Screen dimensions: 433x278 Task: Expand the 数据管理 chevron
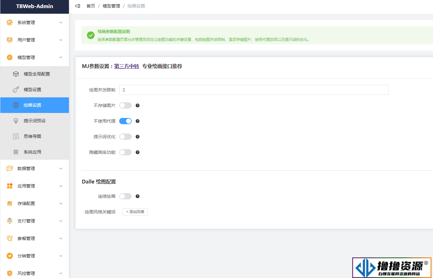[x=61, y=168]
